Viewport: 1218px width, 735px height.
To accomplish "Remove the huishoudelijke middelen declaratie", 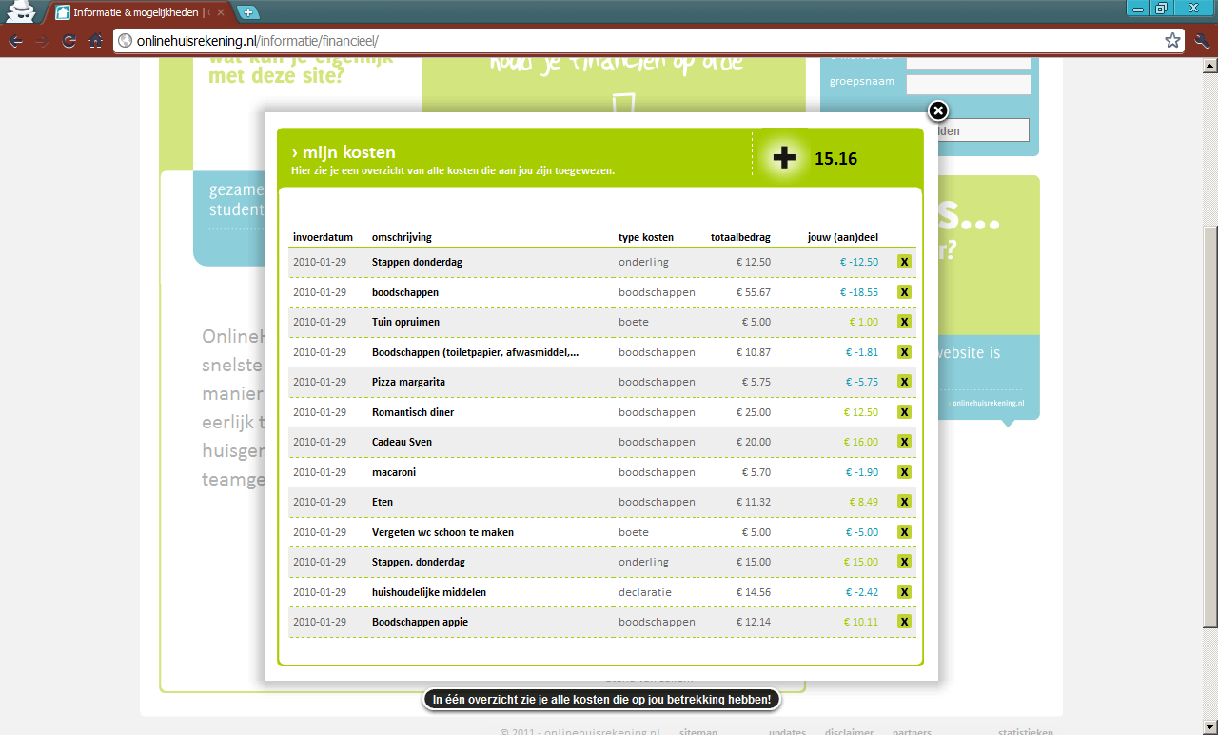I will click(904, 592).
